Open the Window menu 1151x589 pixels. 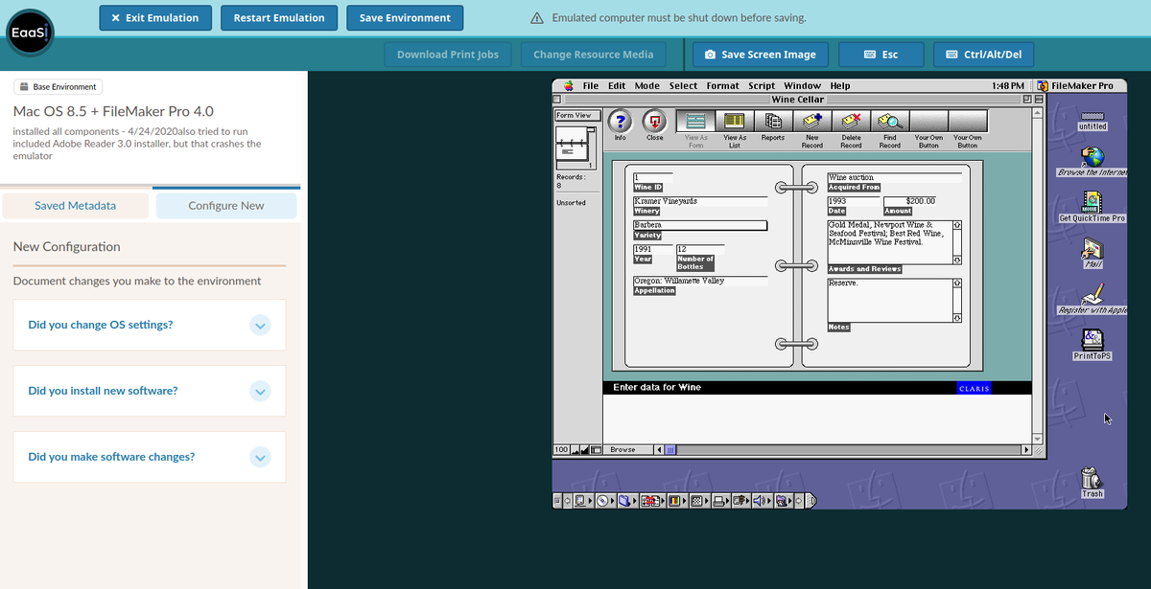(803, 85)
